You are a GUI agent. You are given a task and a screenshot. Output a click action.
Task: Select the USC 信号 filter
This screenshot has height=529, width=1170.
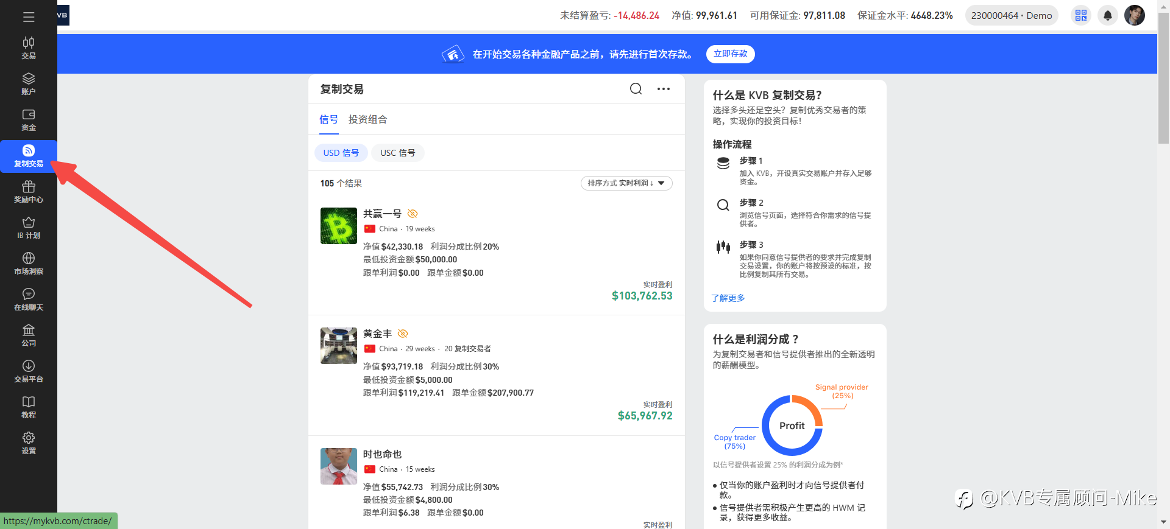click(x=398, y=153)
